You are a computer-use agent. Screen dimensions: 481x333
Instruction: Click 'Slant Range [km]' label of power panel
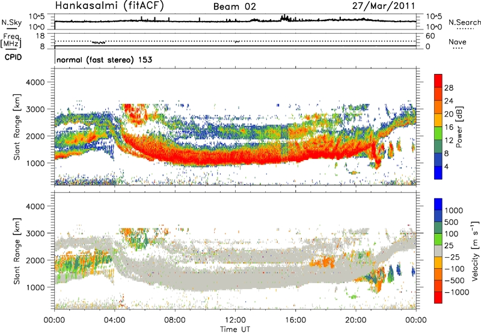[x=17, y=127]
